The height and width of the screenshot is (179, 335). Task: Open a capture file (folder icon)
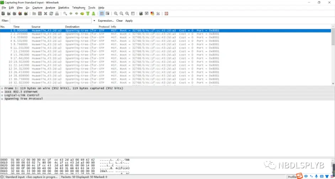34,13
